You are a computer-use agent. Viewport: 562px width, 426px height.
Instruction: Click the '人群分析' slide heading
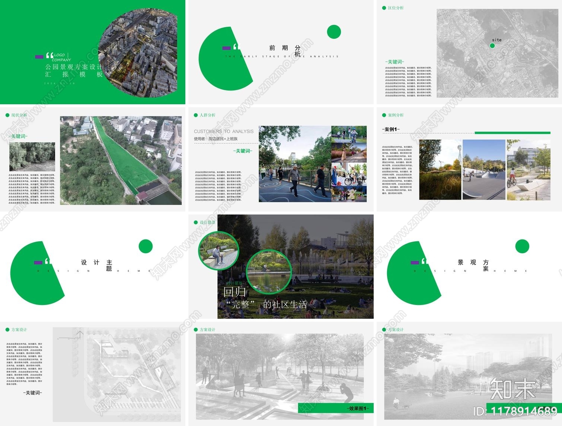(207, 115)
